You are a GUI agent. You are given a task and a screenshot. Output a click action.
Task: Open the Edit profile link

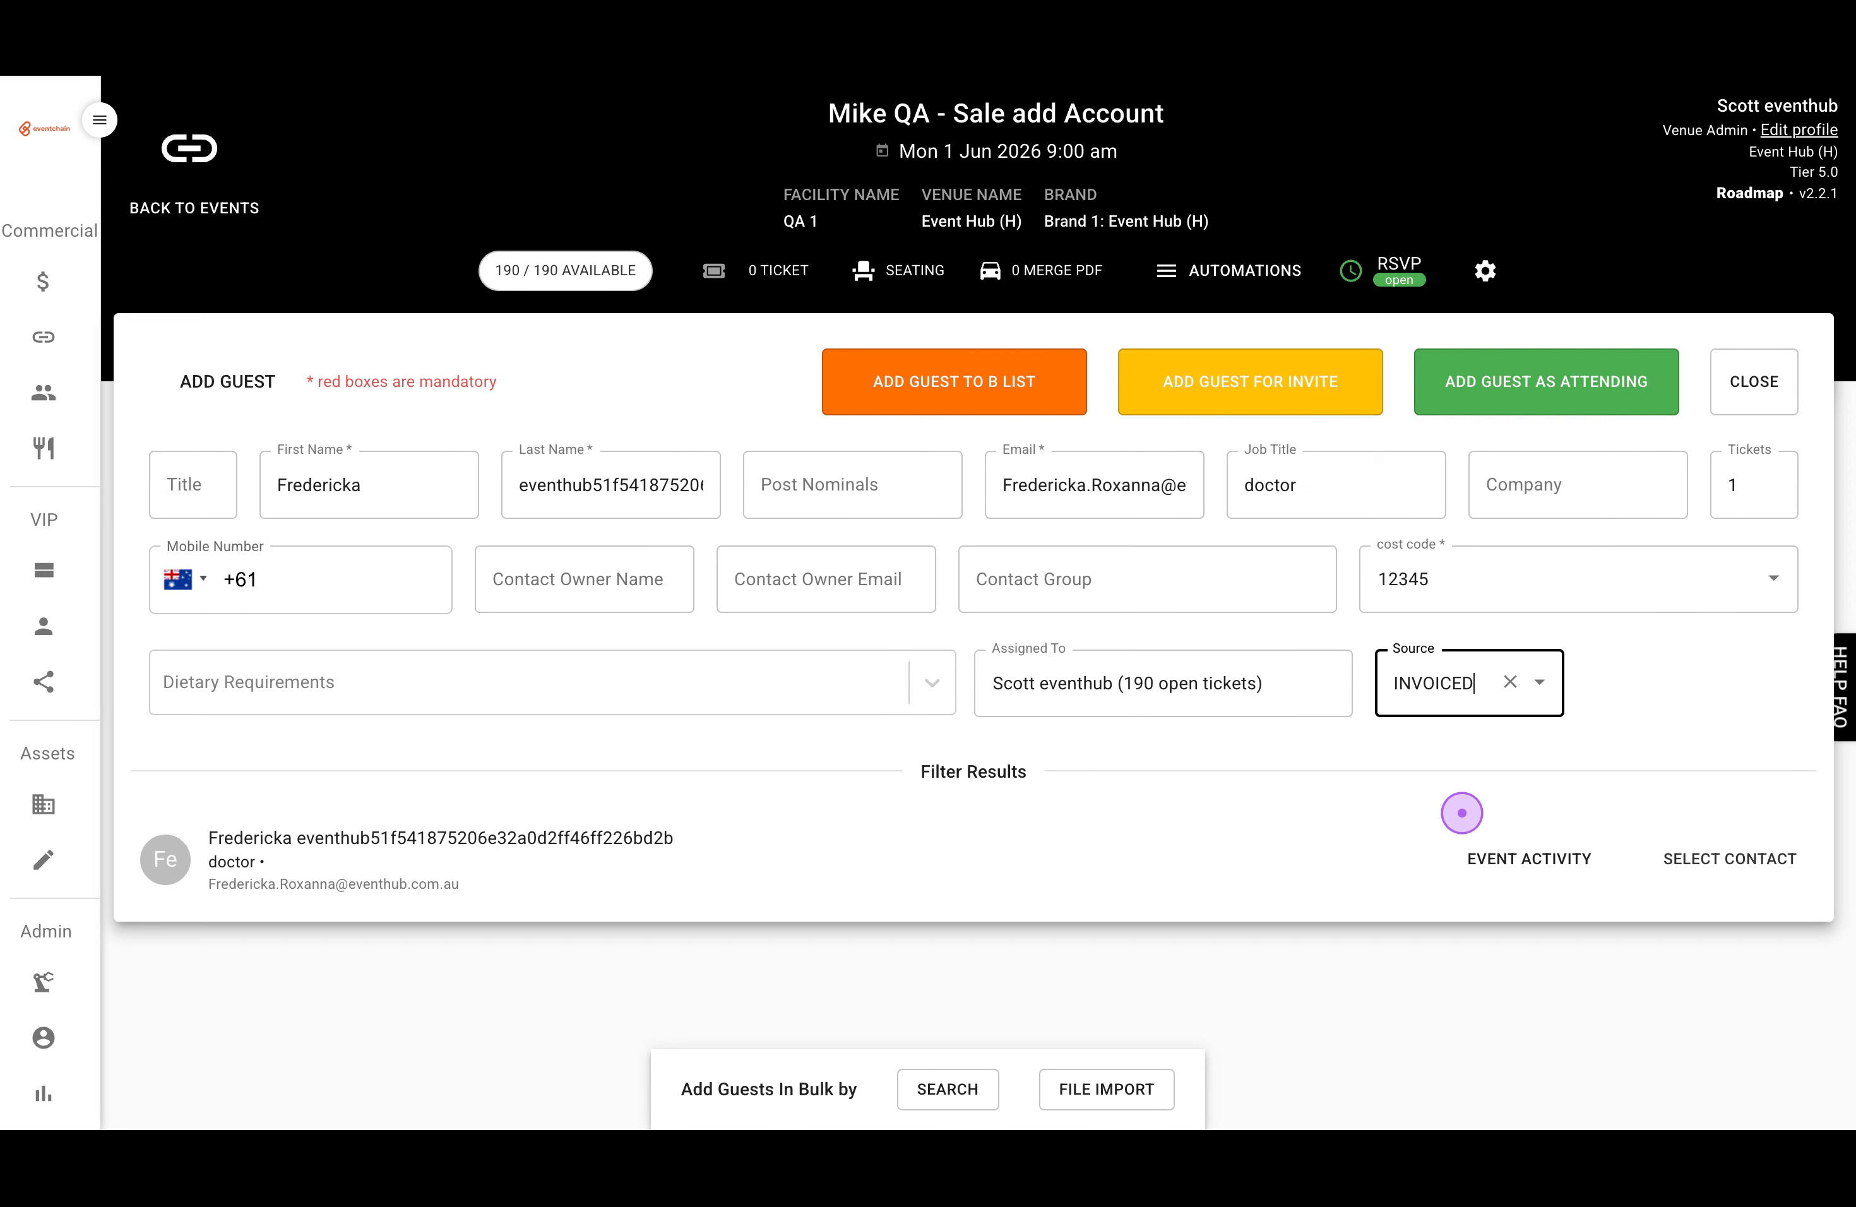coord(1799,129)
